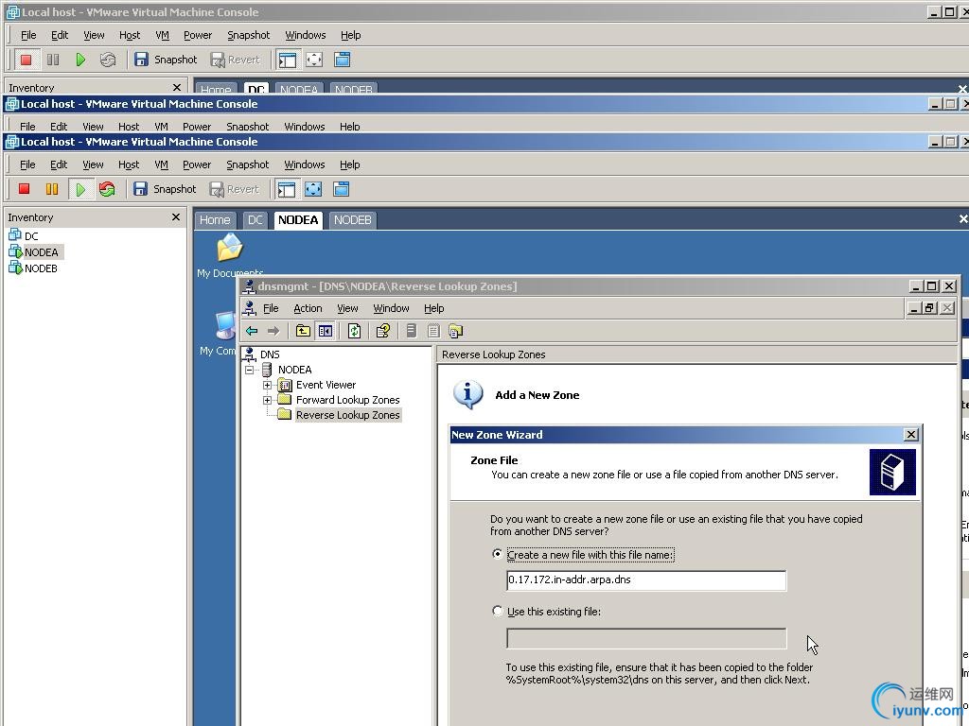Click the Reverse Lookup Zones column header
Image resolution: width=969 pixels, height=726 pixels.
[697, 354]
